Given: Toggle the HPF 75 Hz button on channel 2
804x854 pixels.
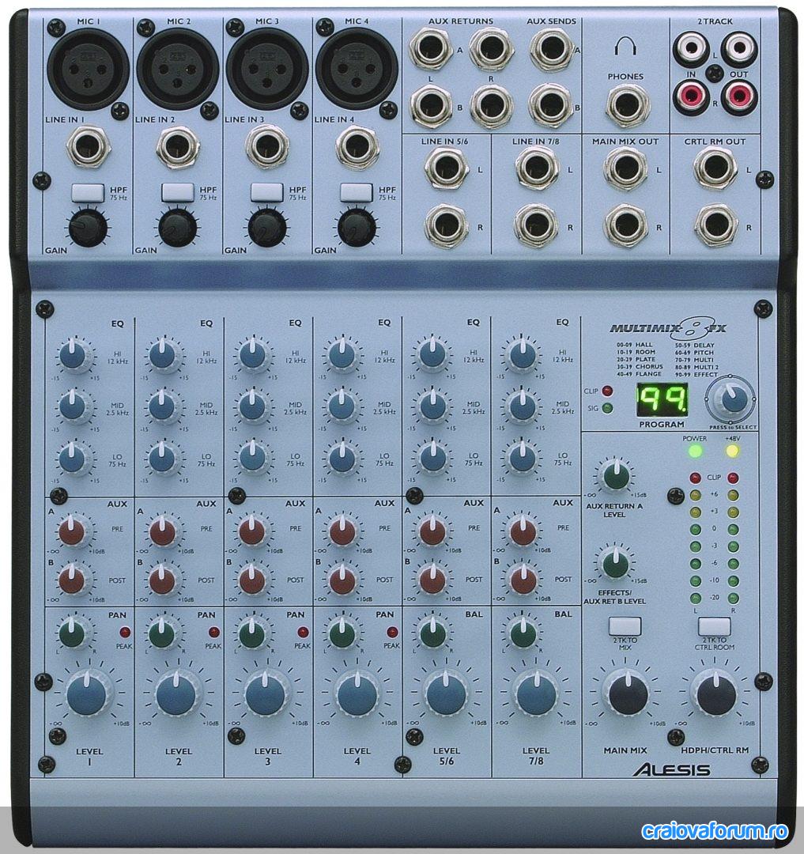Looking at the screenshot, I should pyautogui.click(x=177, y=193).
